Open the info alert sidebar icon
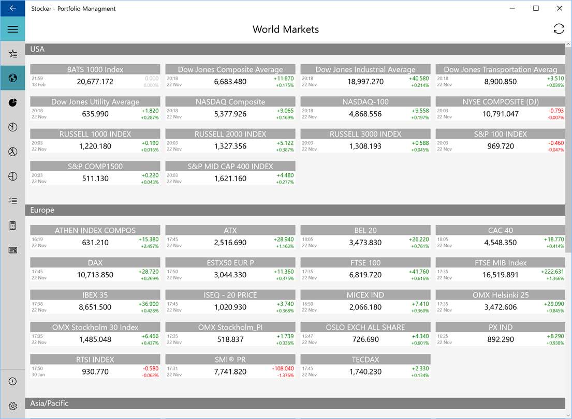 coord(12,381)
